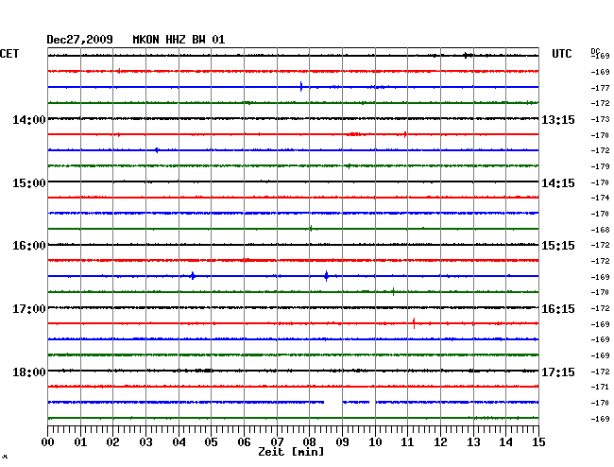Select minute tick label 01

click(80, 442)
